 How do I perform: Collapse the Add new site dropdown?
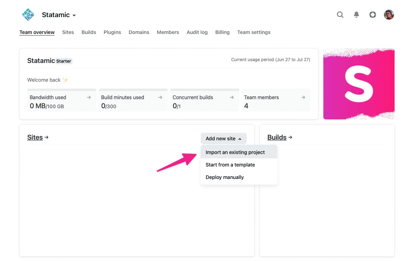(223, 138)
